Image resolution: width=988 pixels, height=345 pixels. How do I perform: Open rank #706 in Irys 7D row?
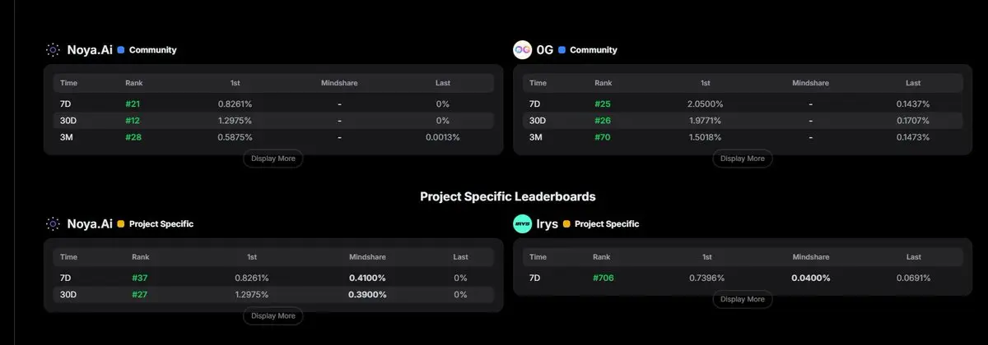[x=603, y=278]
